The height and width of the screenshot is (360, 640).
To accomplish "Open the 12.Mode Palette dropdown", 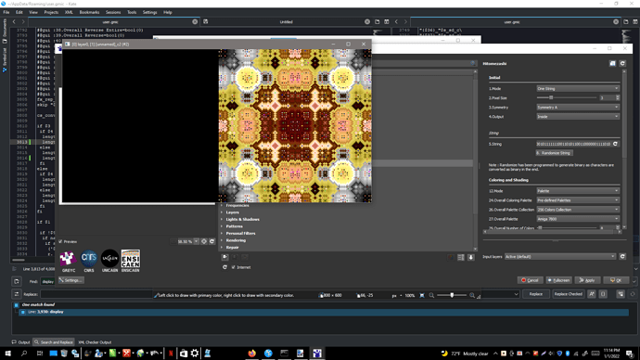I will click(578, 190).
